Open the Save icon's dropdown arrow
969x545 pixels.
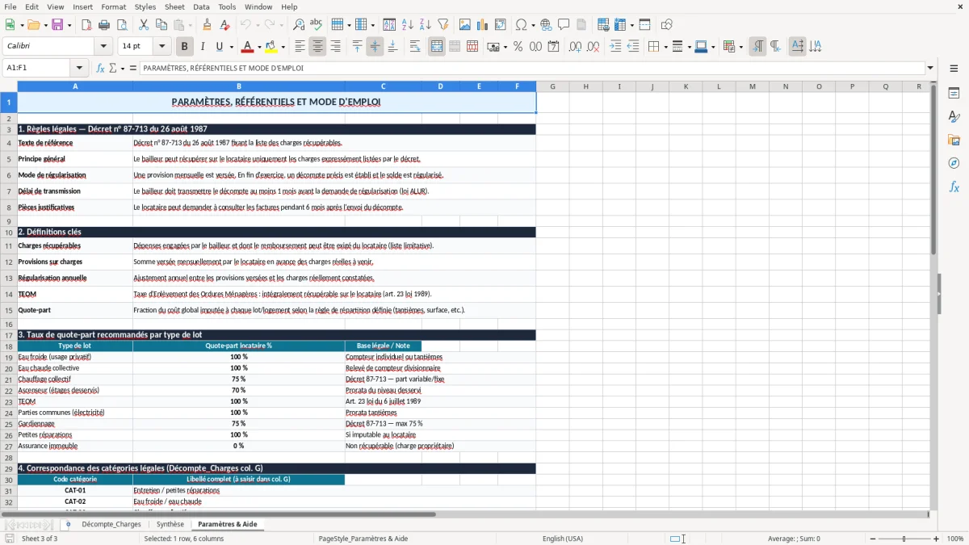pyautogui.click(x=69, y=25)
